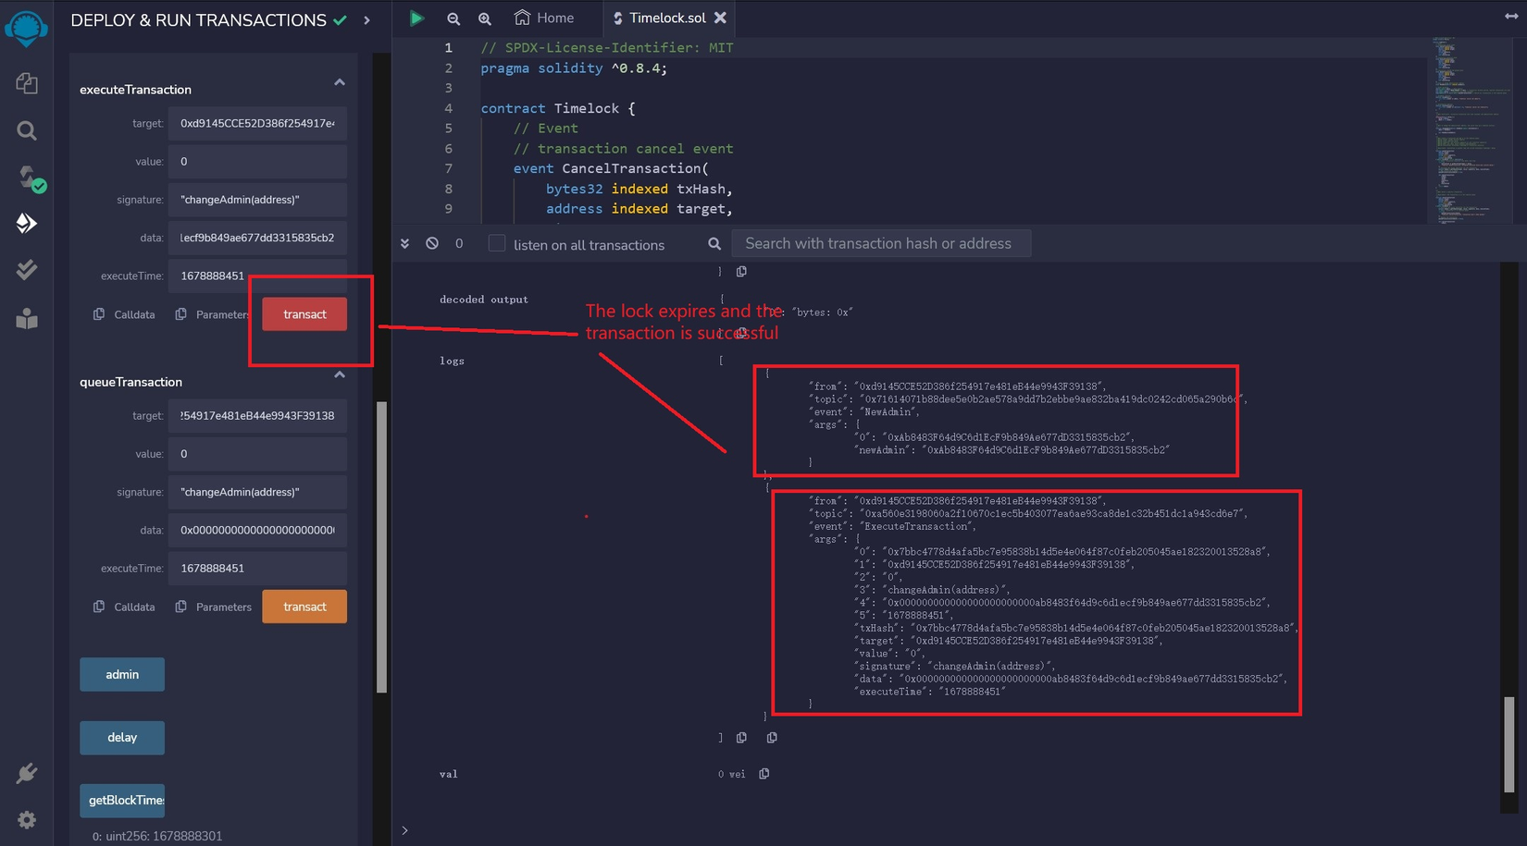Open the Settings gear icon
The width and height of the screenshot is (1527, 846).
click(x=27, y=820)
